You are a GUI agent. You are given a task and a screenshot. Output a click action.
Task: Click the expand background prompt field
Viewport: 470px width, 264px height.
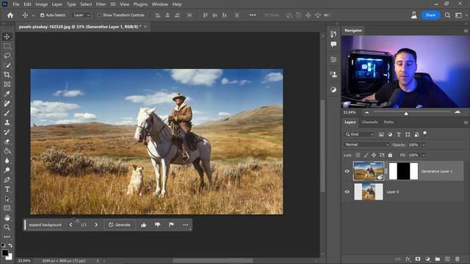click(46, 225)
